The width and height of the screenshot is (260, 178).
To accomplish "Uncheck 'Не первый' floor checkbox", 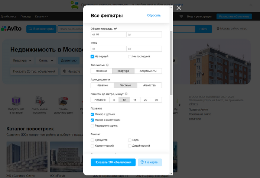I will pyautogui.click(x=92, y=57).
